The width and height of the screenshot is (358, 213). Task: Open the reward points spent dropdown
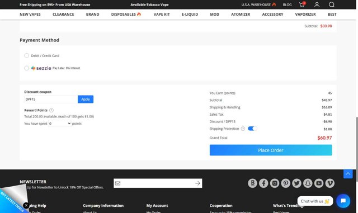(60, 124)
